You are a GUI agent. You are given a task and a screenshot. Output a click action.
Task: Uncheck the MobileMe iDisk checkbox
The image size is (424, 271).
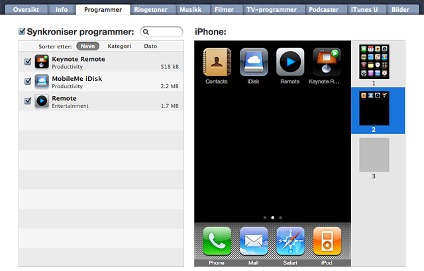tap(28, 81)
